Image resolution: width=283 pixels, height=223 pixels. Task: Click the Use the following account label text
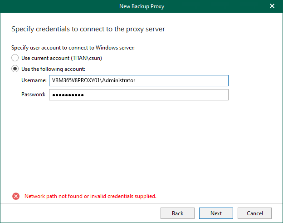(54, 69)
